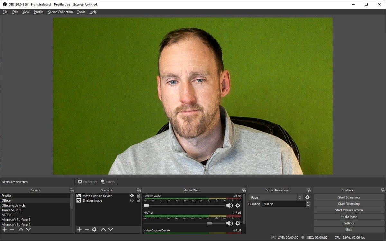Lock the Video Capture Device source

138,195
